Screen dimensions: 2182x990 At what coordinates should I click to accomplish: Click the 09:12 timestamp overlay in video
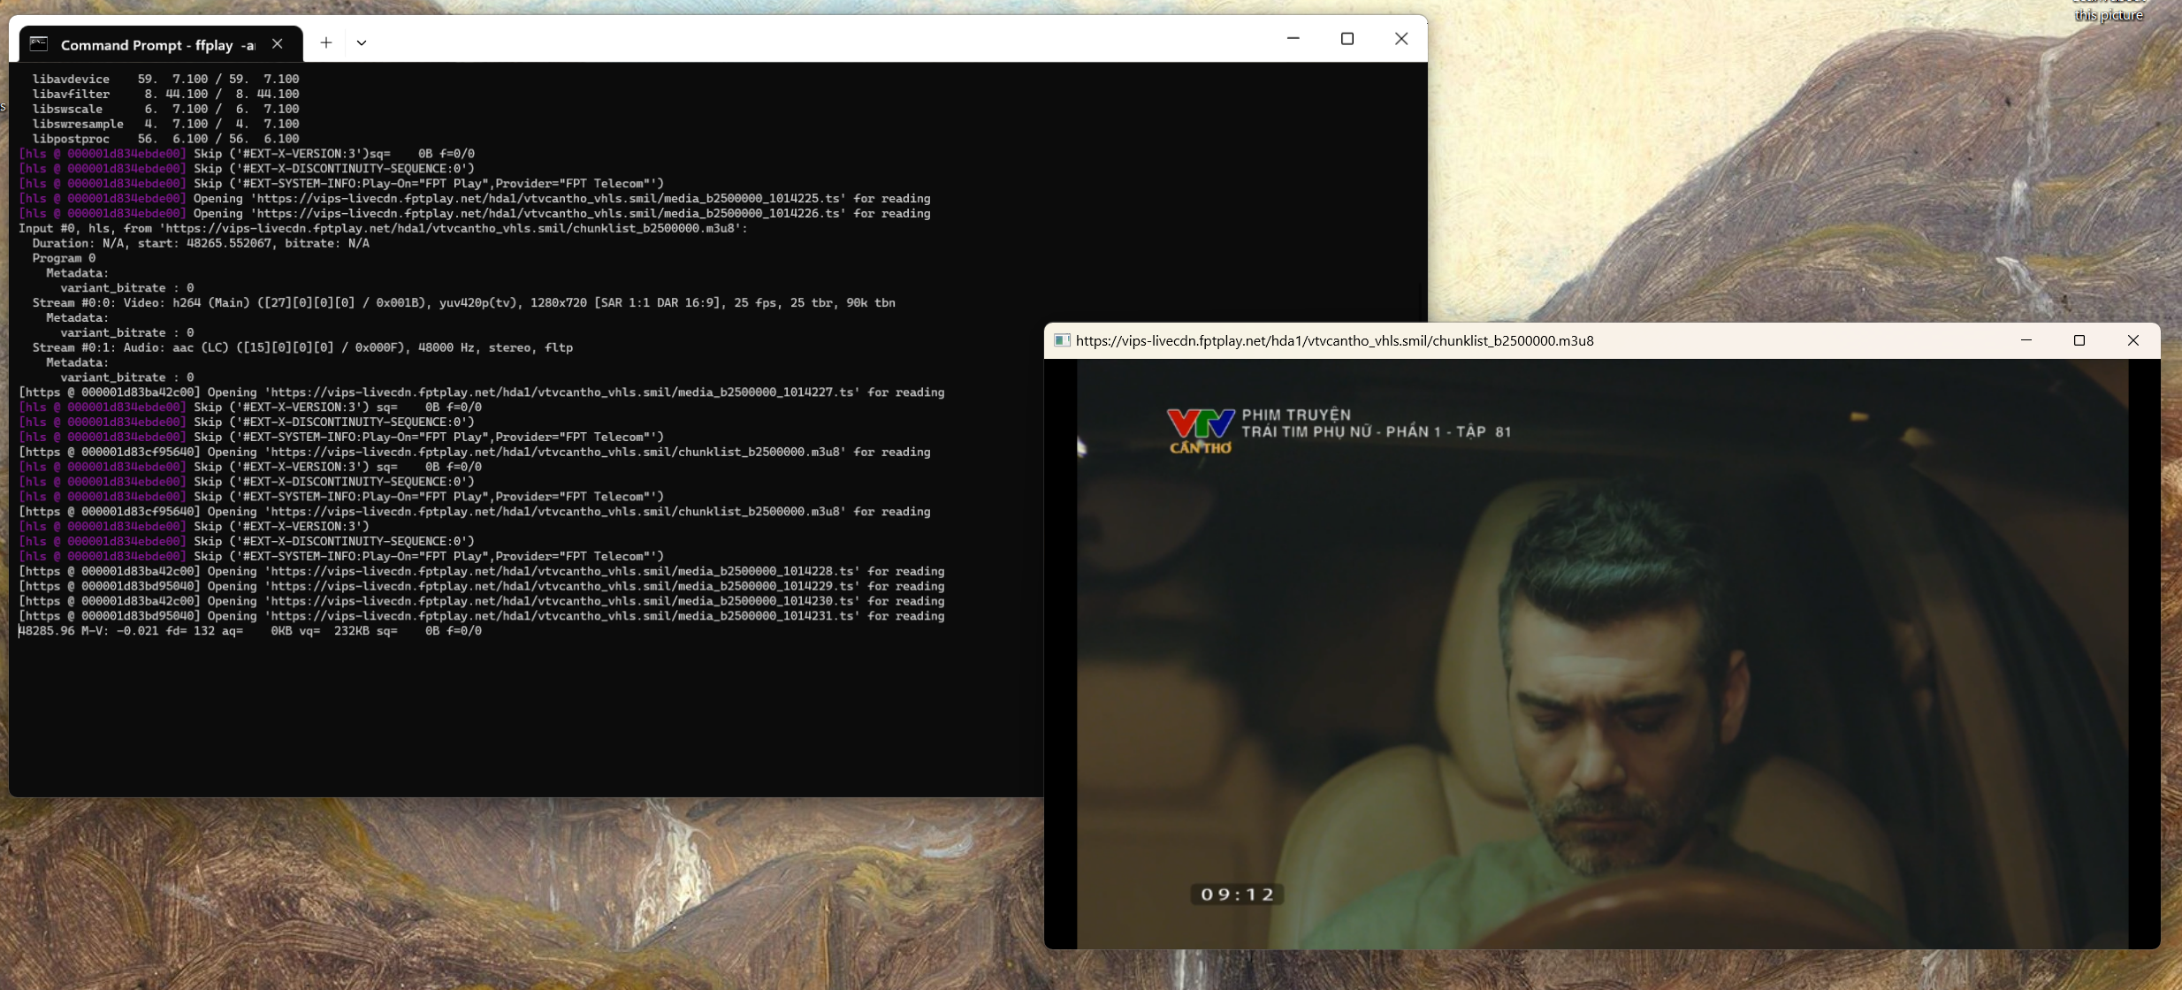(x=1237, y=894)
